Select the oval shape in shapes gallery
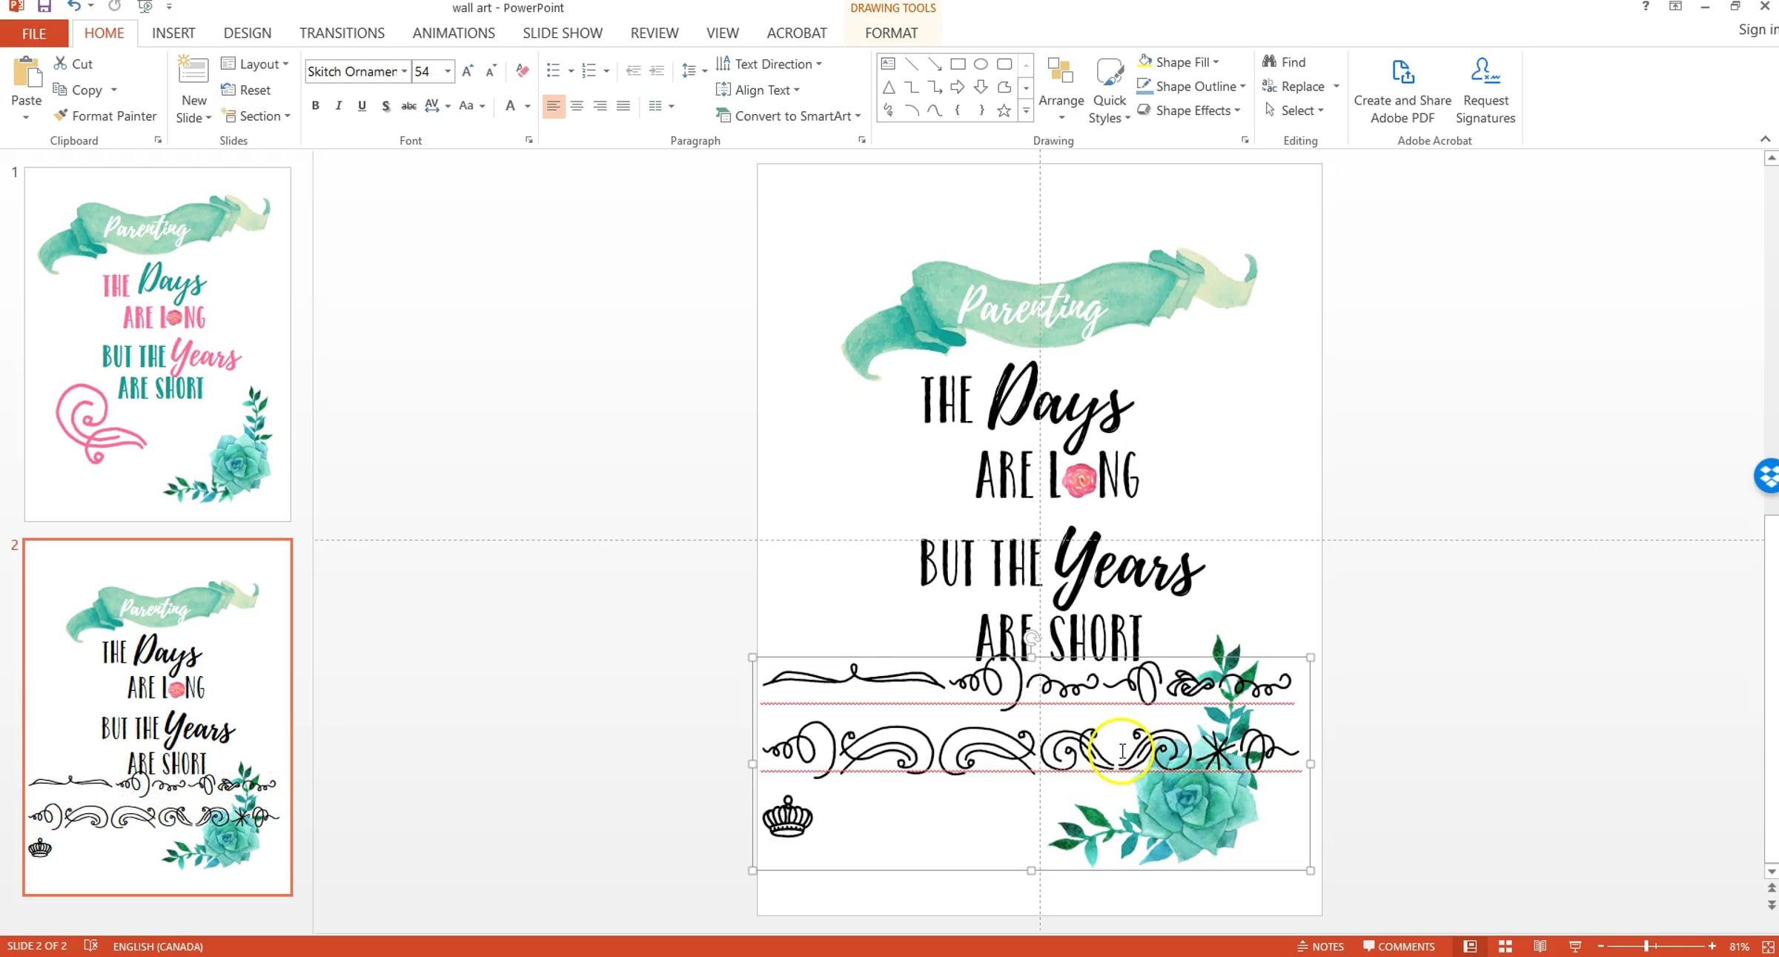Screen dimensions: 1779x957 coord(981,64)
